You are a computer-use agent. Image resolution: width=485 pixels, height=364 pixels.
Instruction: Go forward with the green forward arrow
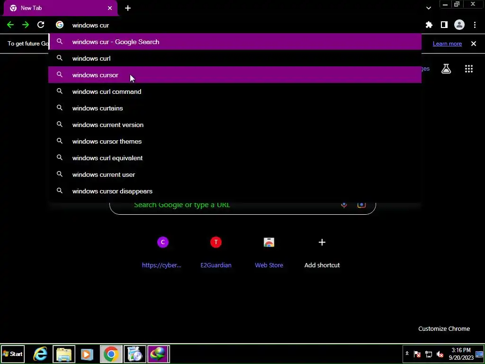pos(26,25)
